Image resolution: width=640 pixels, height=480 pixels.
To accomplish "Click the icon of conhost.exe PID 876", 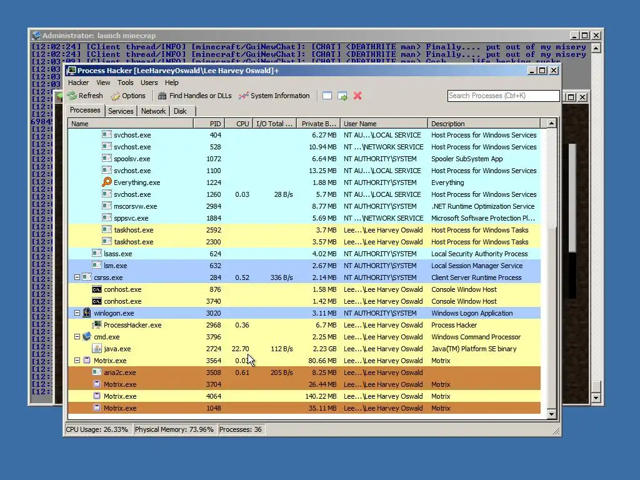I will (x=97, y=289).
